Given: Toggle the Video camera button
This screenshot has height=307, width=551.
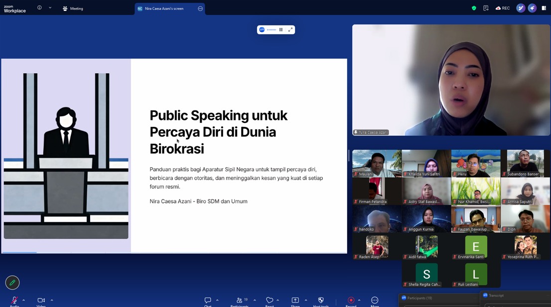Looking at the screenshot, I should point(41,301).
